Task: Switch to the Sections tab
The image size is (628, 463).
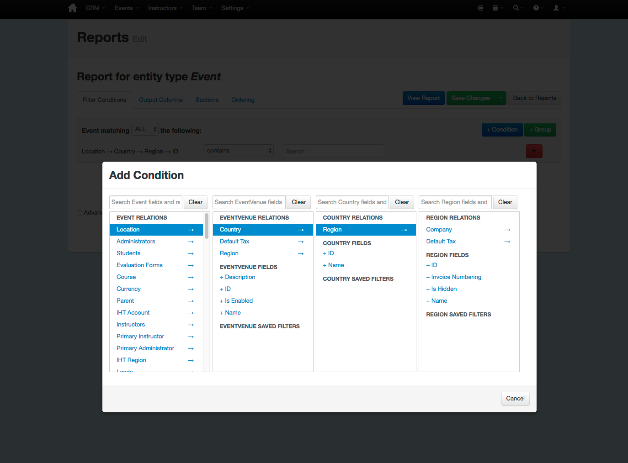Action: click(x=207, y=100)
